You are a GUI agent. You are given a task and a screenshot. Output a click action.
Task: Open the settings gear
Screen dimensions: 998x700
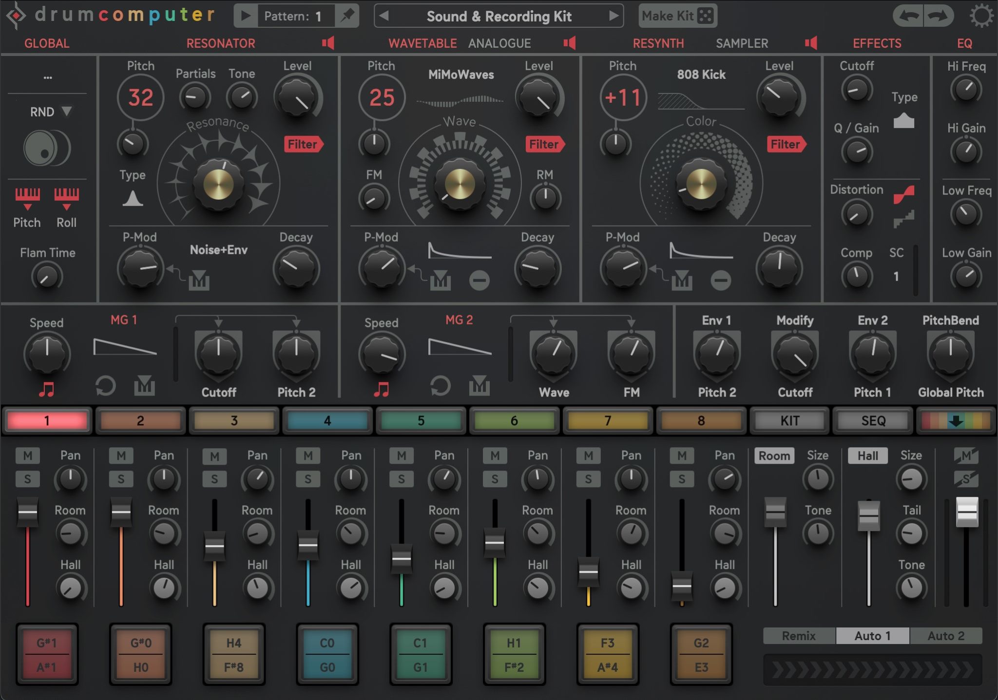981,16
